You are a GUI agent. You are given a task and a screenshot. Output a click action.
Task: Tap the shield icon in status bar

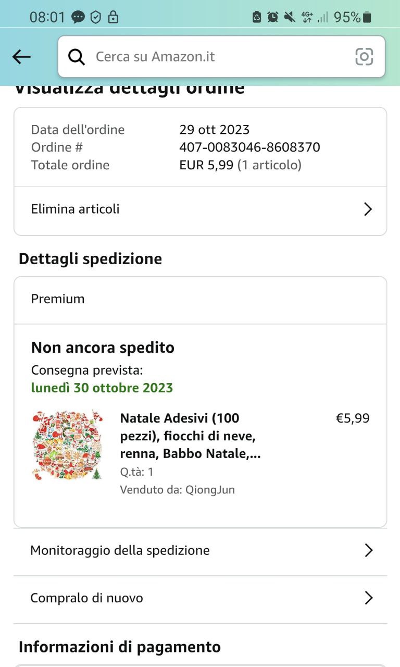pos(95,17)
